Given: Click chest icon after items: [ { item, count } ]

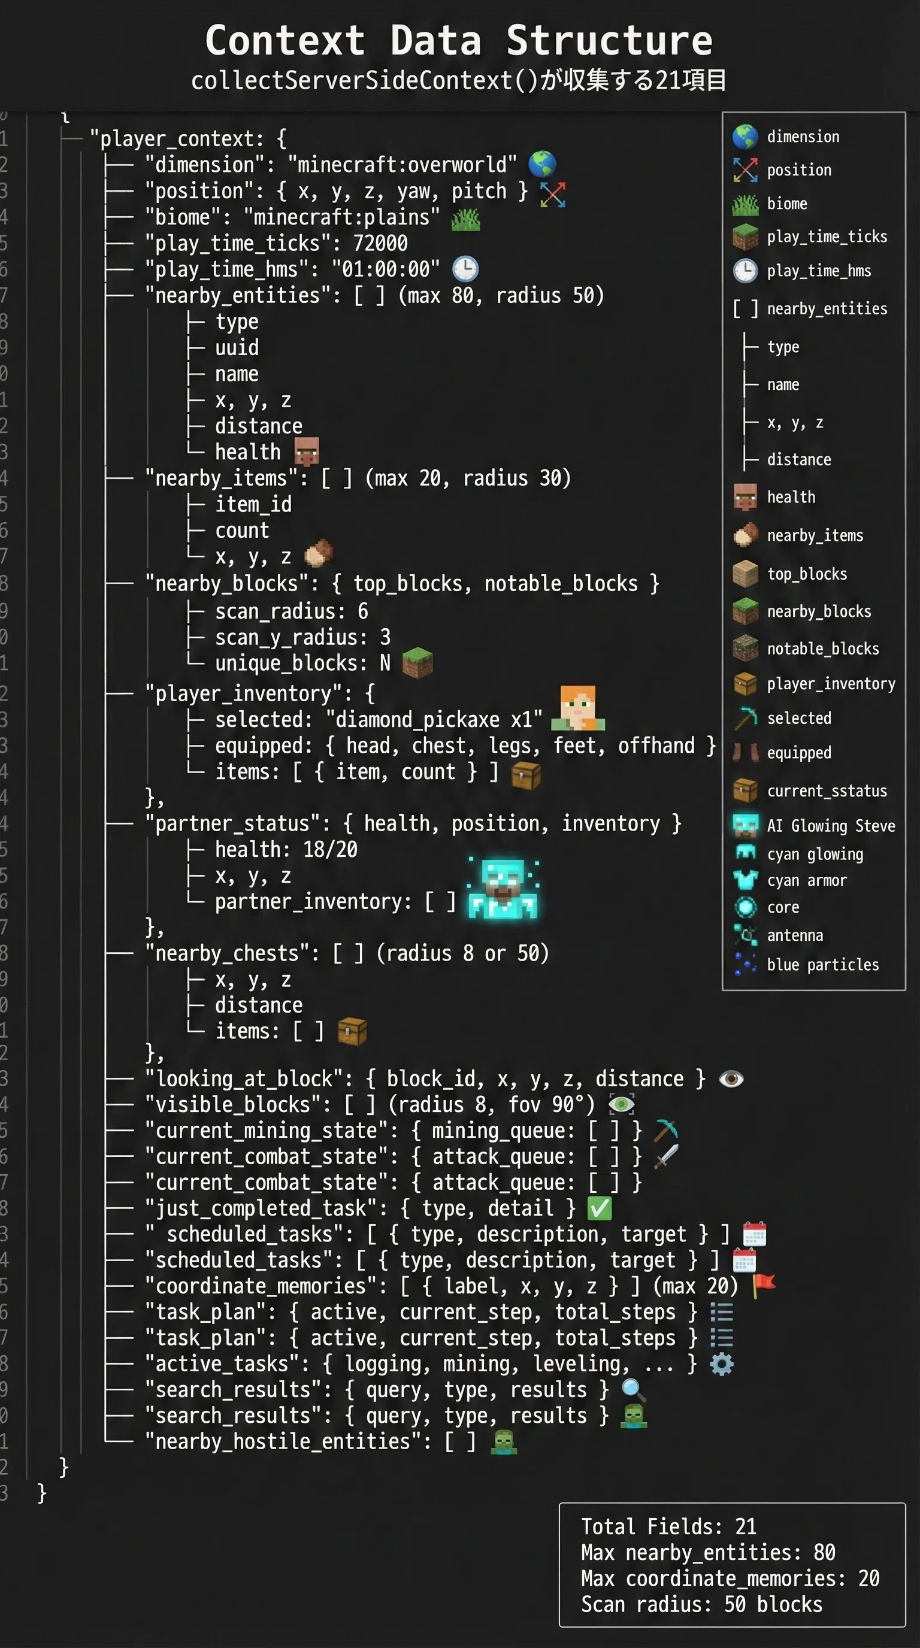Looking at the screenshot, I should [x=526, y=776].
